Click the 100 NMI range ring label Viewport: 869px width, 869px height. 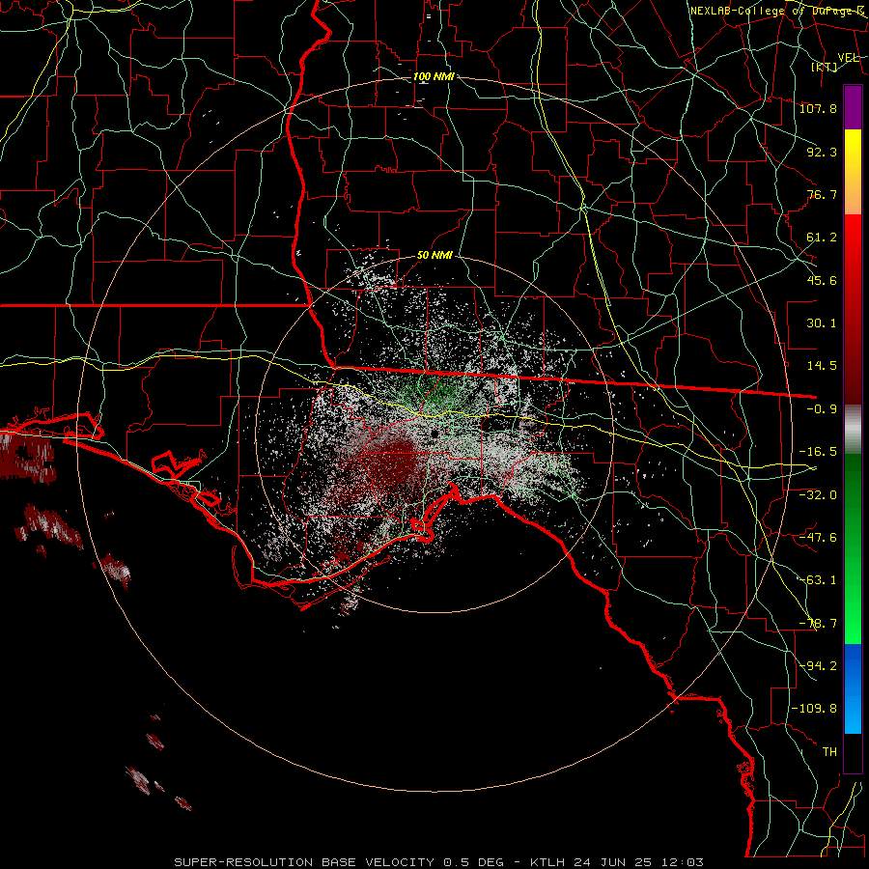(434, 76)
